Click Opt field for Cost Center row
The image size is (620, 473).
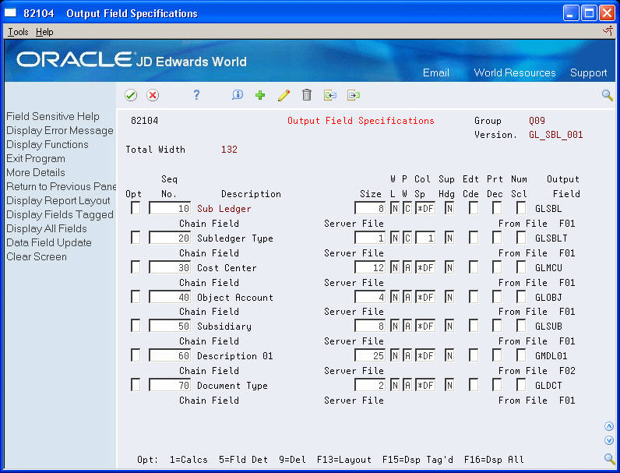(x=136, y=267)
